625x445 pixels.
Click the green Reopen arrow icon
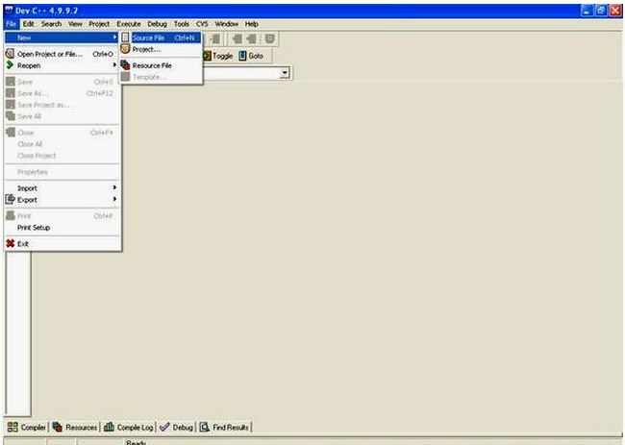[11, 65]
